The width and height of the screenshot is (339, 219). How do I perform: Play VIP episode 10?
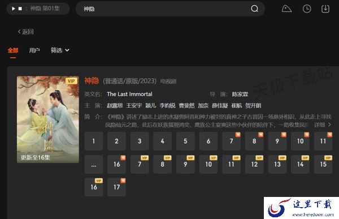click(208, 164)
